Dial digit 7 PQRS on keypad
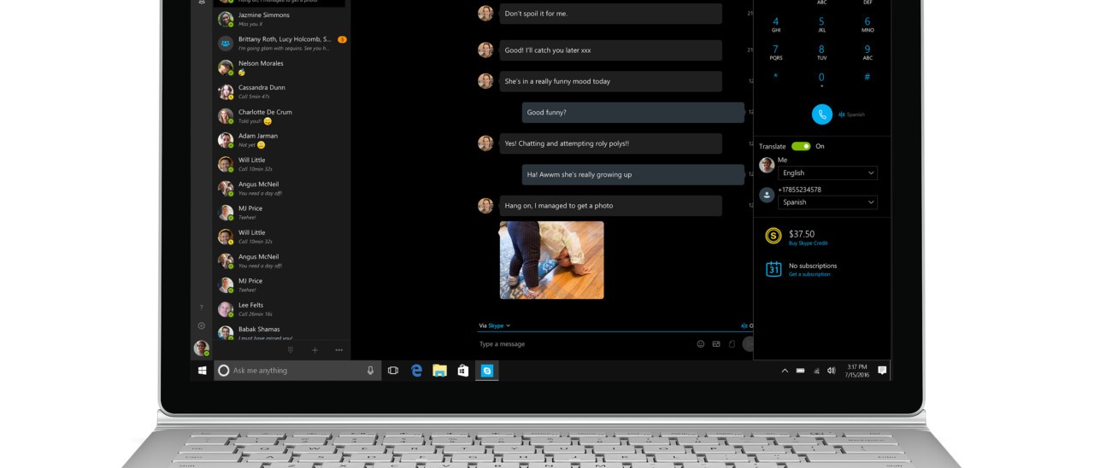The height and width of the screenshot is (468, 1094). (x=776, y=52)
